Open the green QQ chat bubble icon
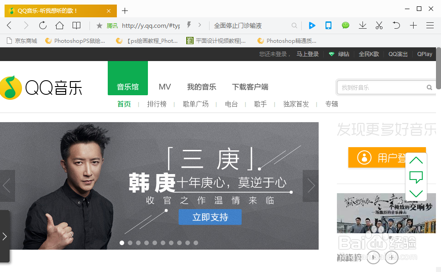This screenshot has width=441, height=272. [346, 26]
